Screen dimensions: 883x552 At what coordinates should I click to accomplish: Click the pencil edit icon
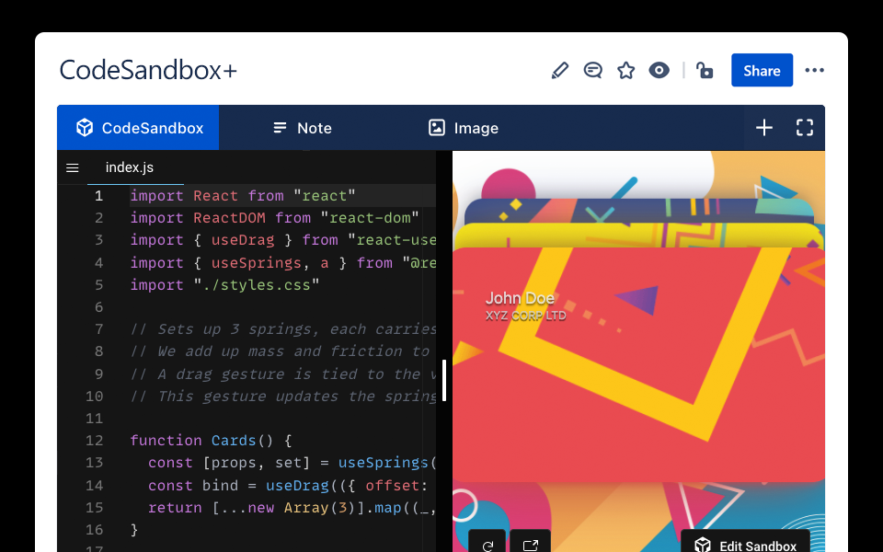click(560, 71)
